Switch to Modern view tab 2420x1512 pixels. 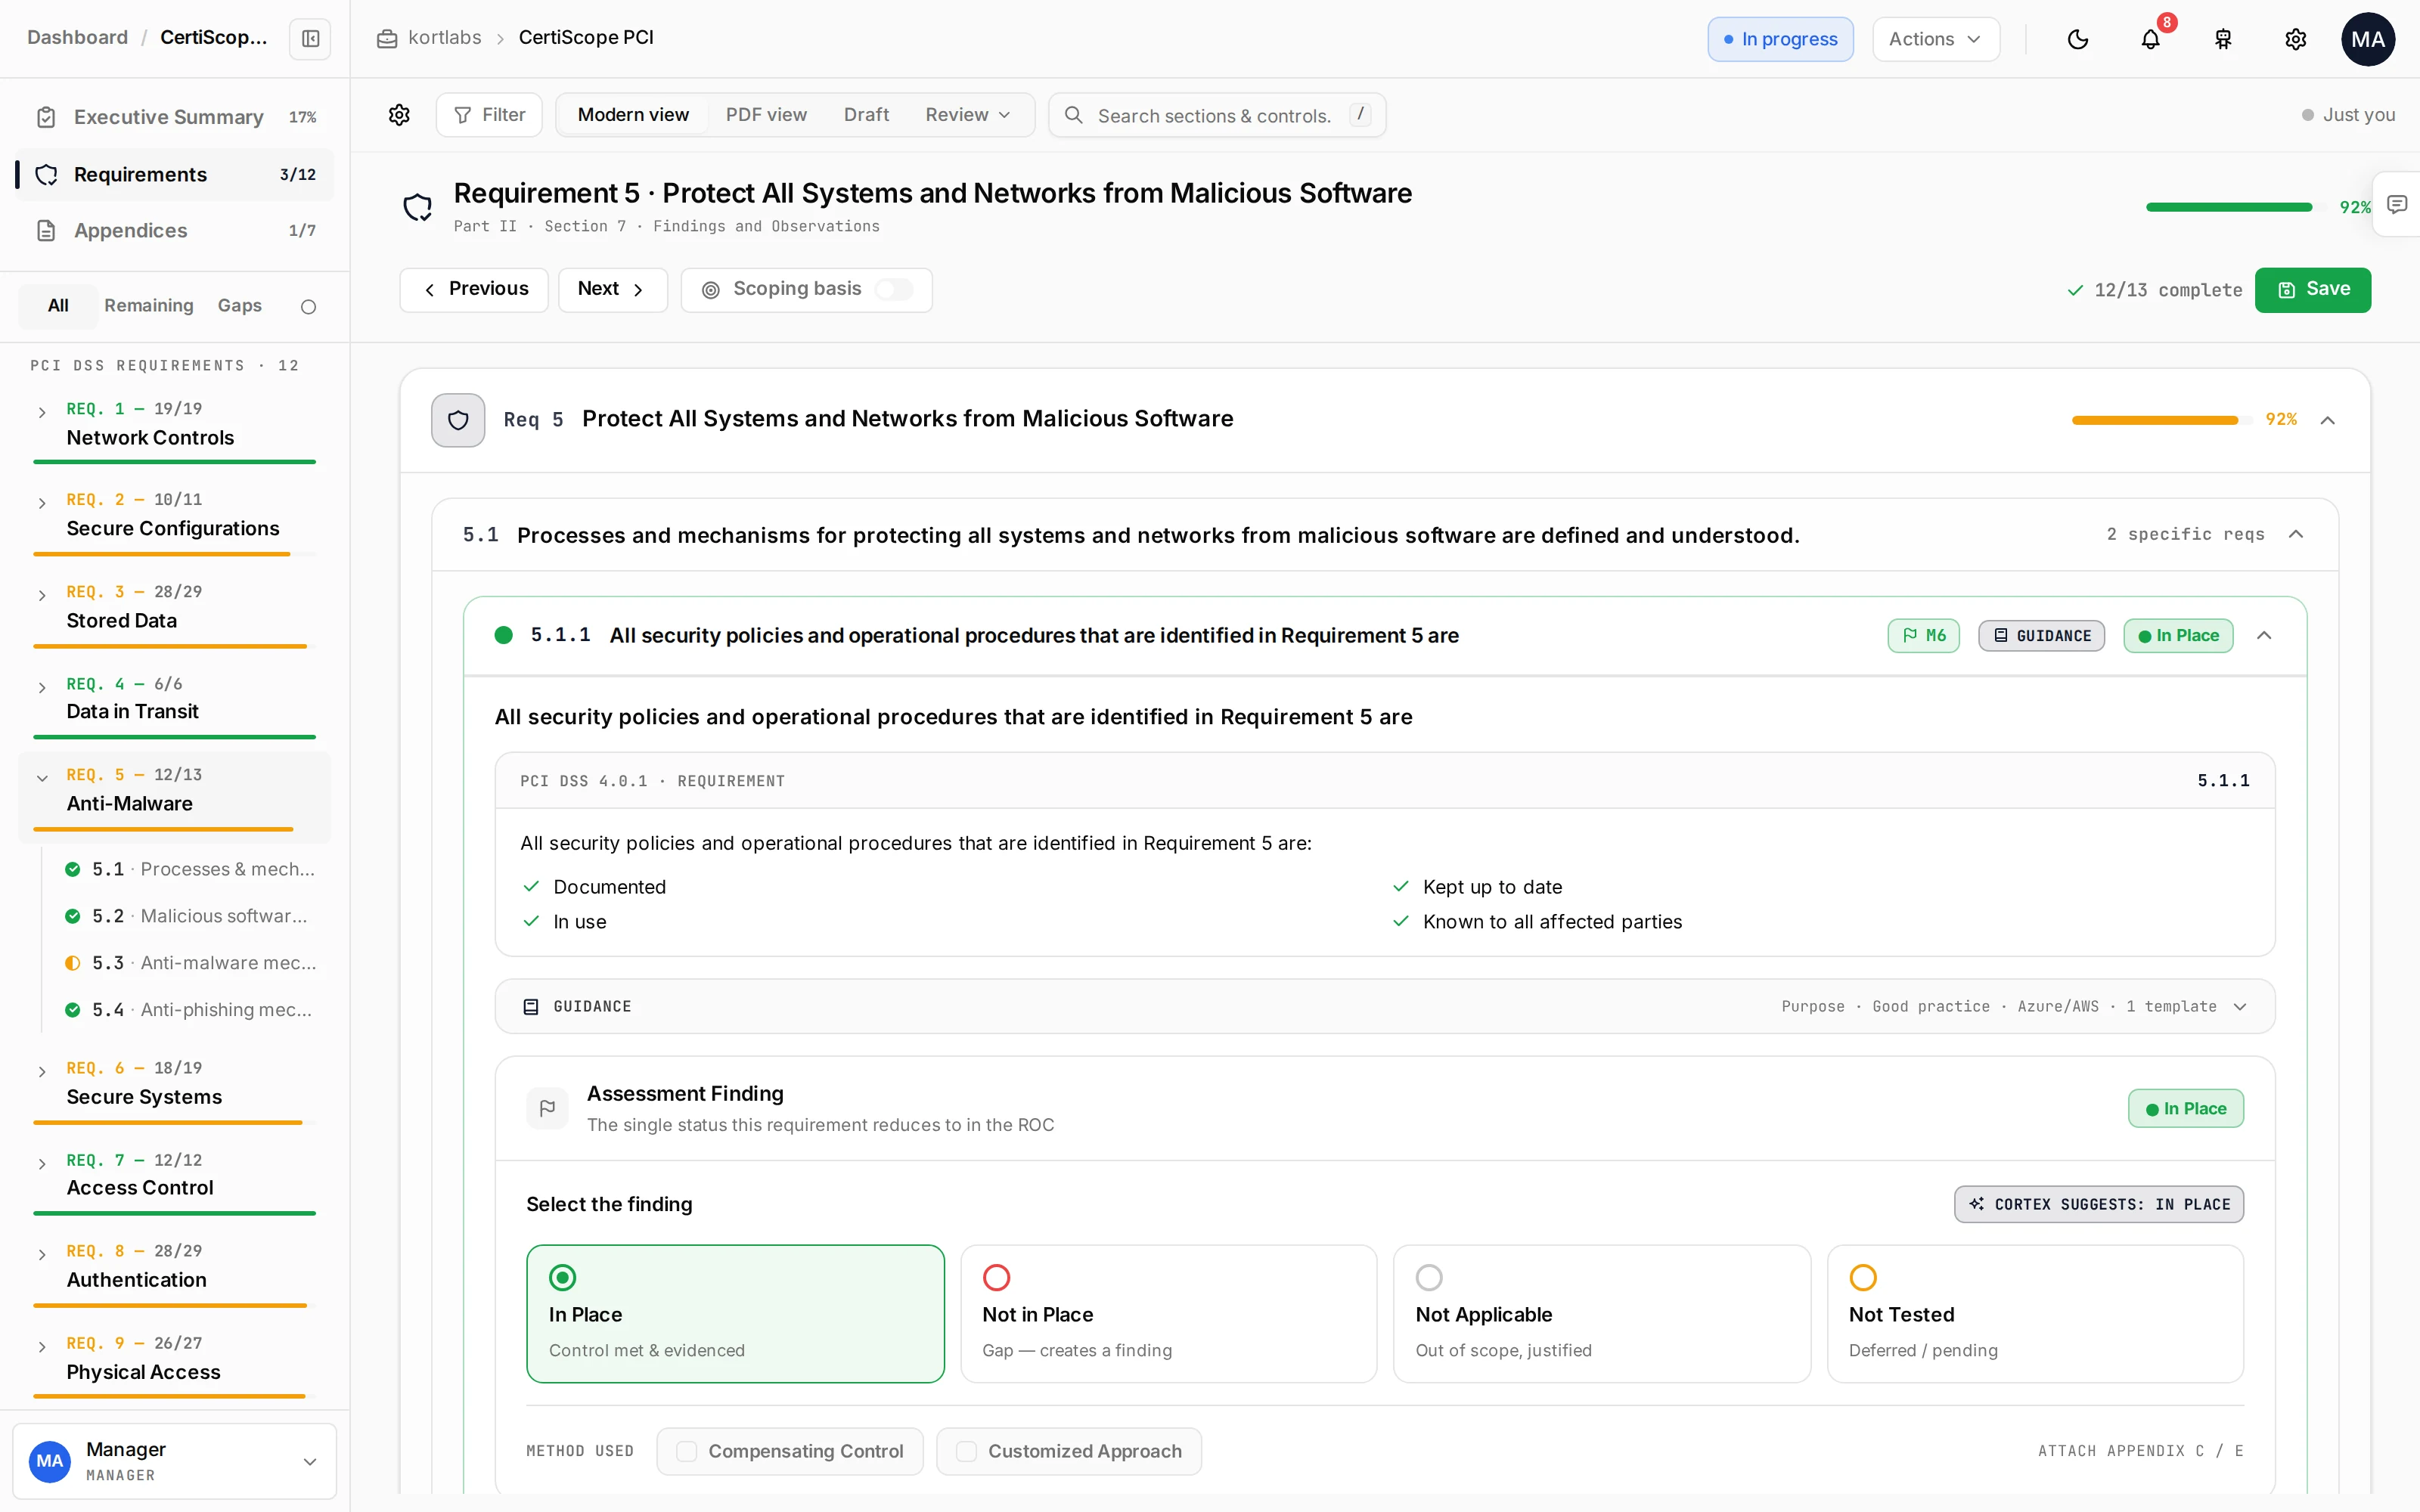coord(633,115)
